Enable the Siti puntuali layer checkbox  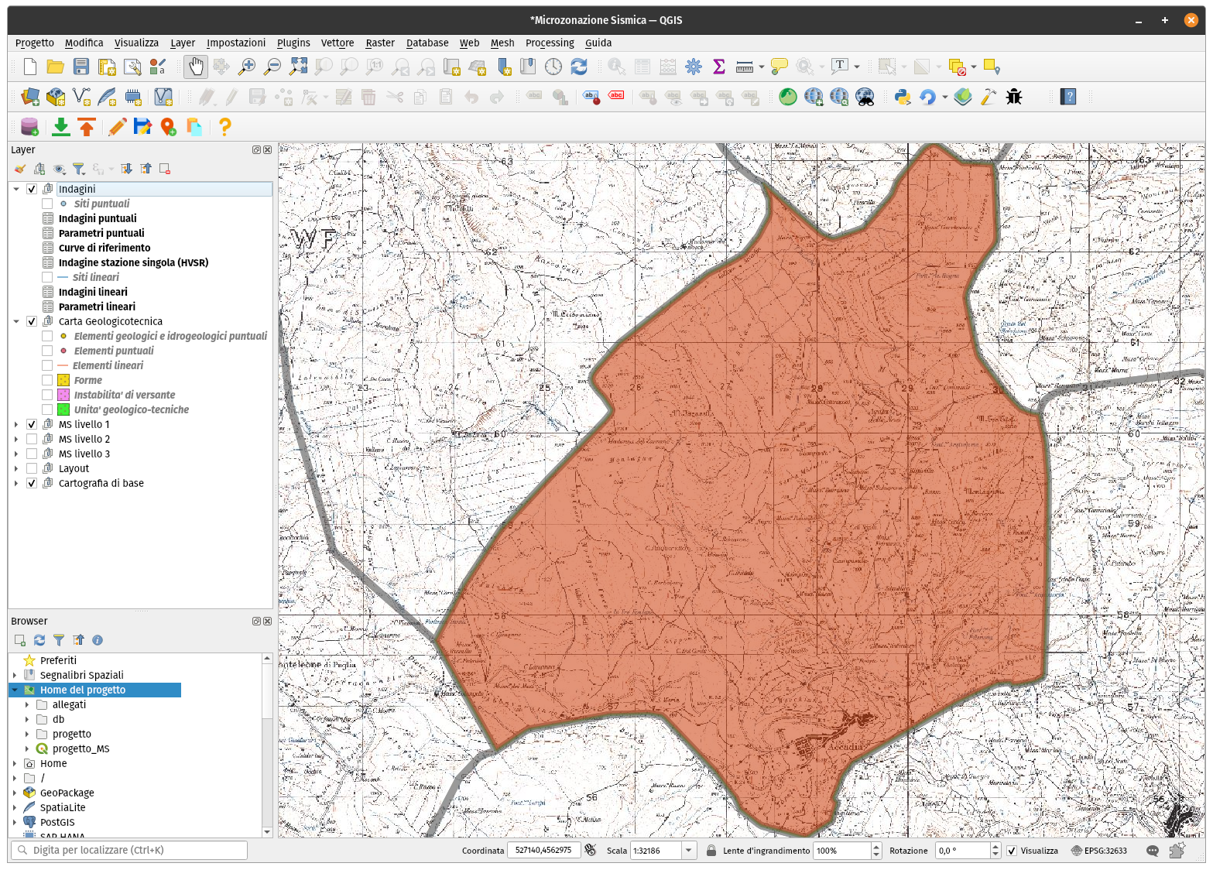(47, 204)
